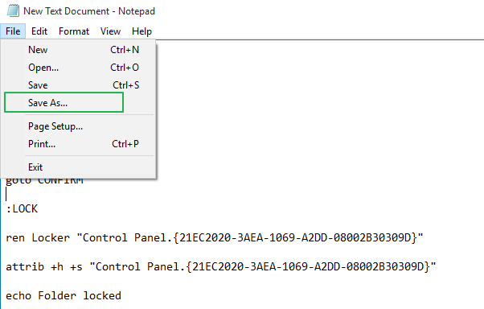Open the Format menu
The height and width of the screenshot is (309, 484).
coord(74,31)
